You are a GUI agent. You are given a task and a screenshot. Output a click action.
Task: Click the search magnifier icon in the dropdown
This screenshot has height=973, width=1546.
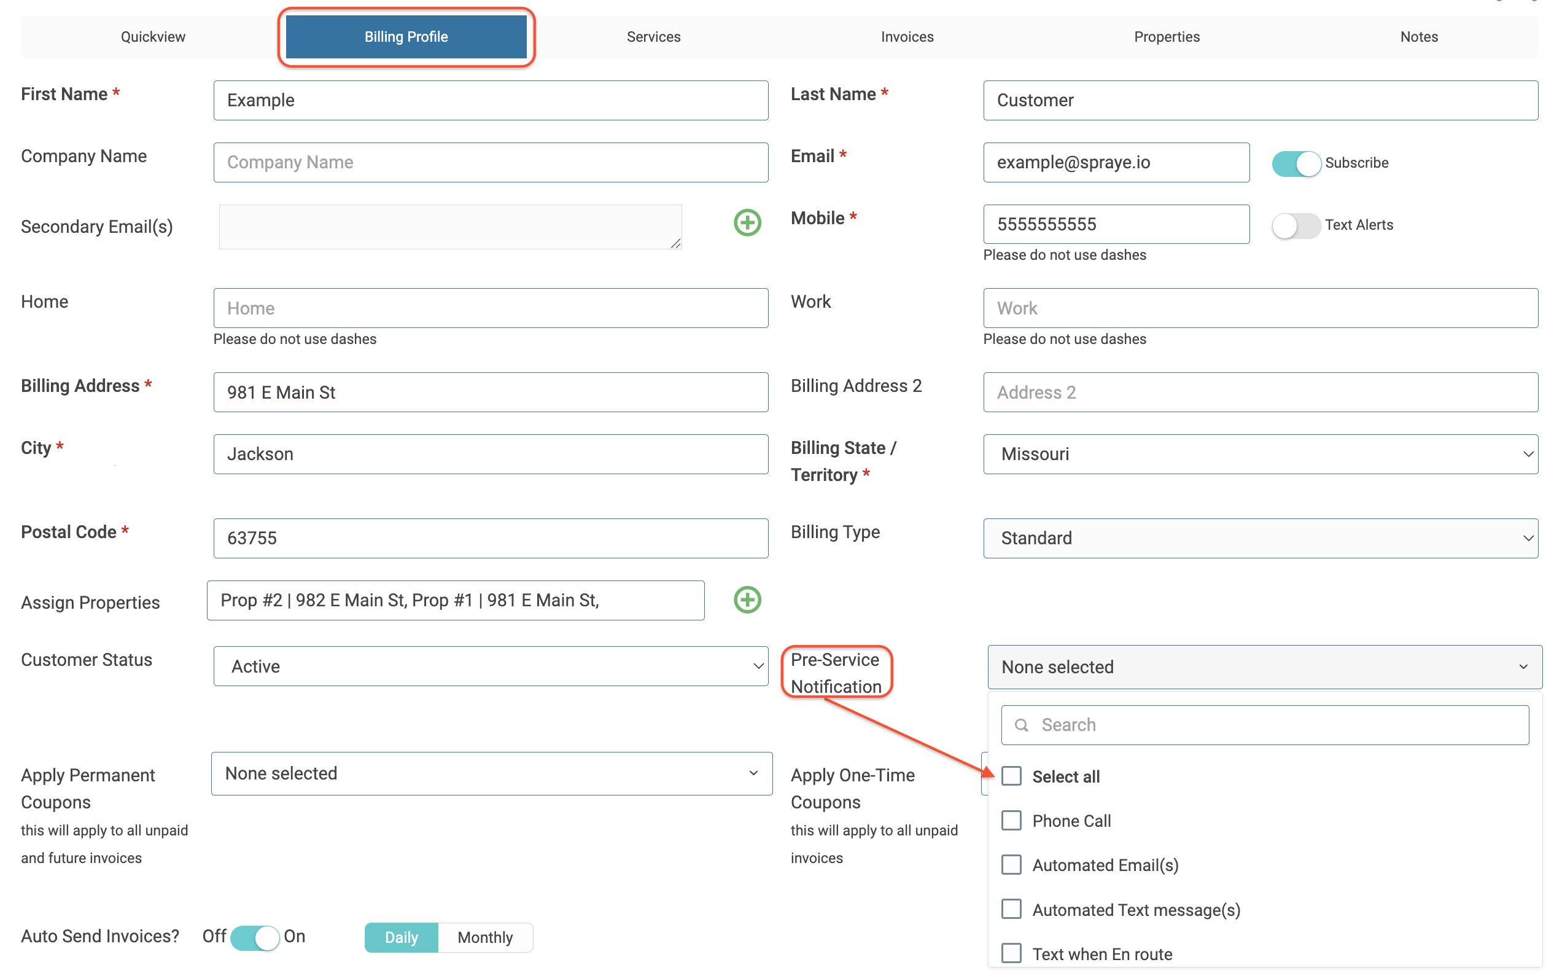[x=1021, y=725]
